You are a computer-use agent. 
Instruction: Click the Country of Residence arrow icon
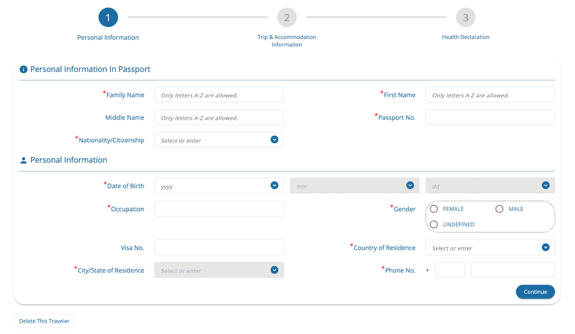point(546,248)
